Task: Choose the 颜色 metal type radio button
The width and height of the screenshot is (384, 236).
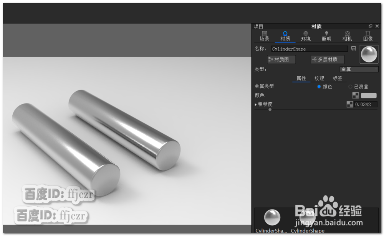Action: [x=319, y=87]
